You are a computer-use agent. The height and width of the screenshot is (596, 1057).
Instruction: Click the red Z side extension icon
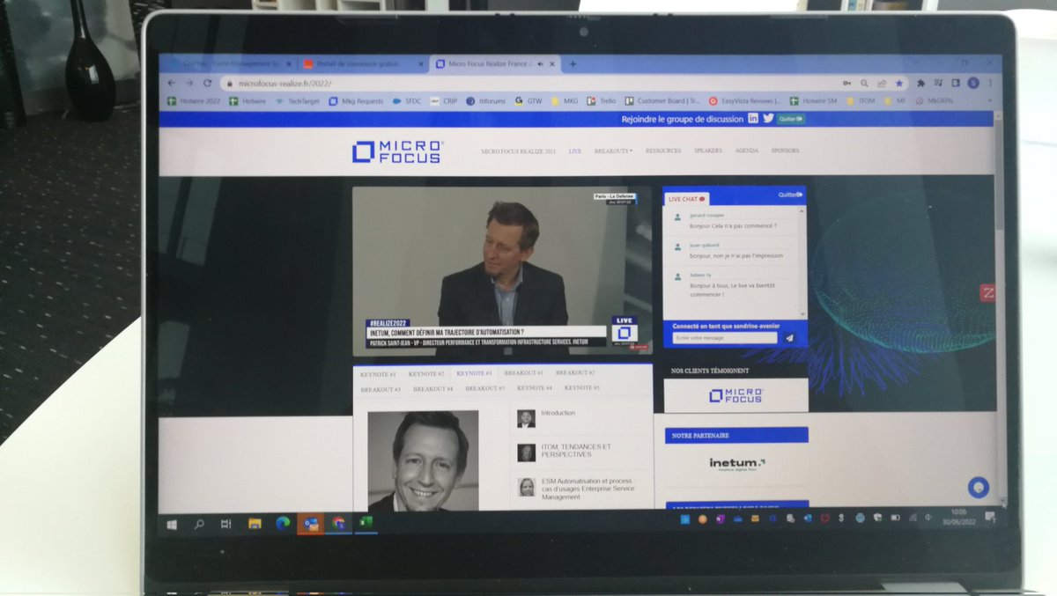[x=988, y=293]
